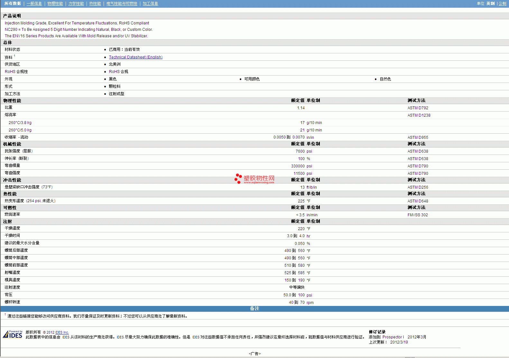The image size is (509, 358).
Task: Click the 热变形温度 row label
Action: click(30, 201)
